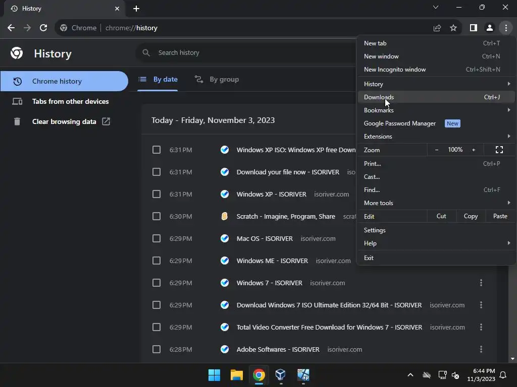Check the Download your file now entry
Image resolution: width=517 pixels, height=387 pixels.
157,172
